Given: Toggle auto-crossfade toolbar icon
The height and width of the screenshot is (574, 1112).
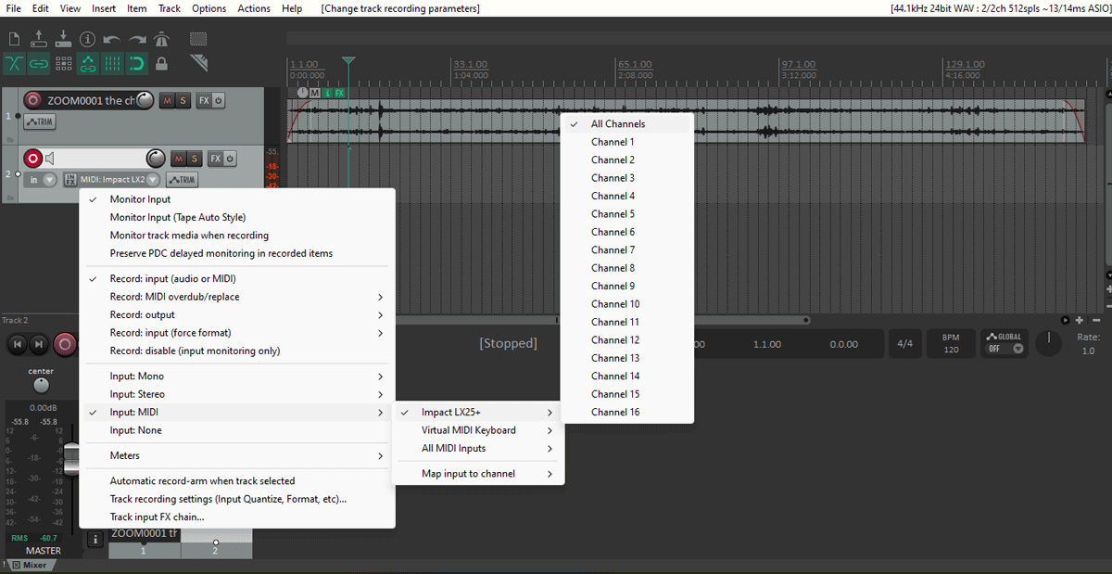Looking at the screenshot, I should [14, 64].
